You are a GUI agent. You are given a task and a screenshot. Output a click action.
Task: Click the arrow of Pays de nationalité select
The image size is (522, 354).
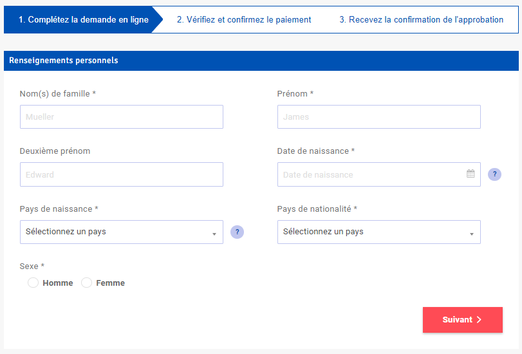point(471,234)
